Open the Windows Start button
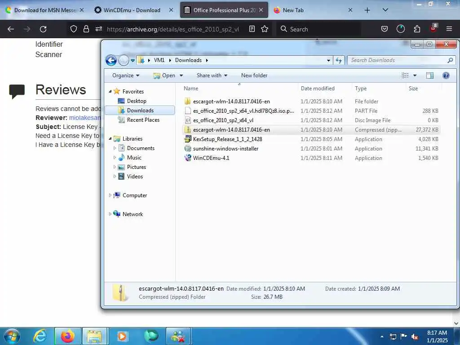The width and height of the screenshot is (460, 345). (12, 336)
